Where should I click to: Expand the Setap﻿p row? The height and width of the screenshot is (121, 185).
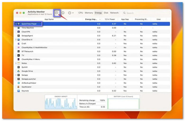tap(16, 75)
